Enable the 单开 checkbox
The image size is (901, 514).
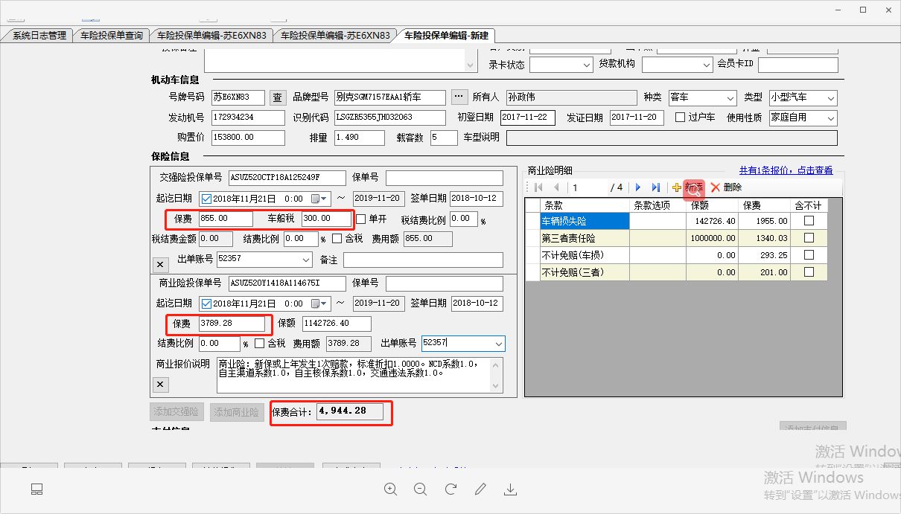(361, 219)
